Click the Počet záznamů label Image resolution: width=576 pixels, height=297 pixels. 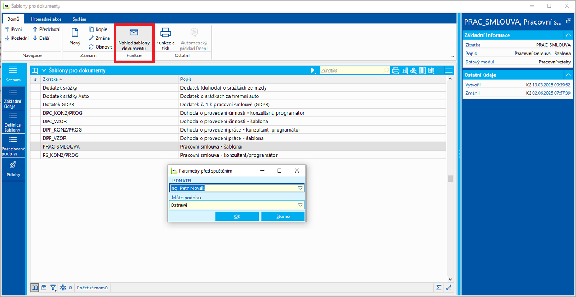coord(92,288)
